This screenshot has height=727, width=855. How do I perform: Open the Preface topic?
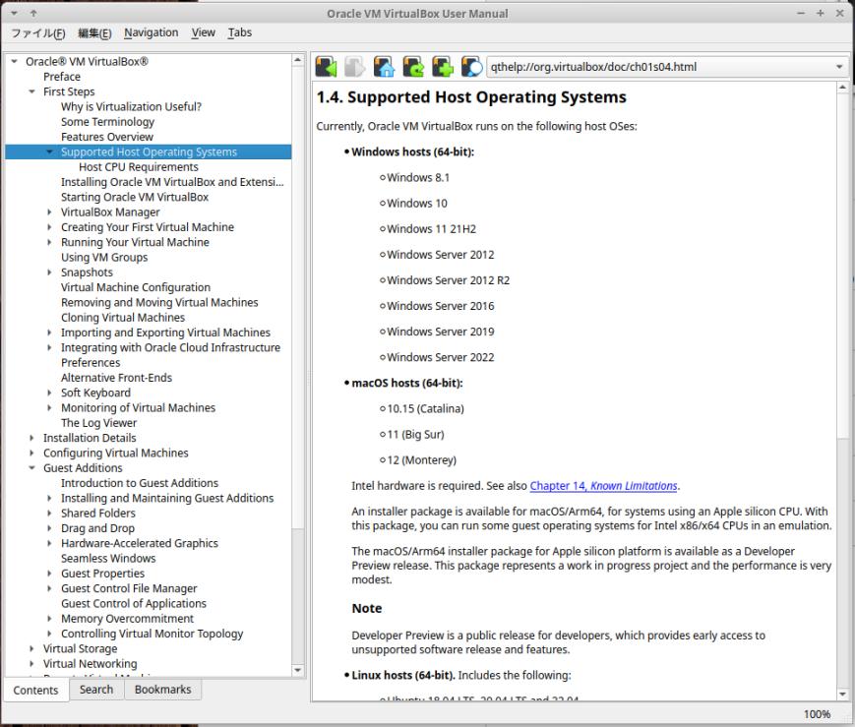tap(62, 77)
